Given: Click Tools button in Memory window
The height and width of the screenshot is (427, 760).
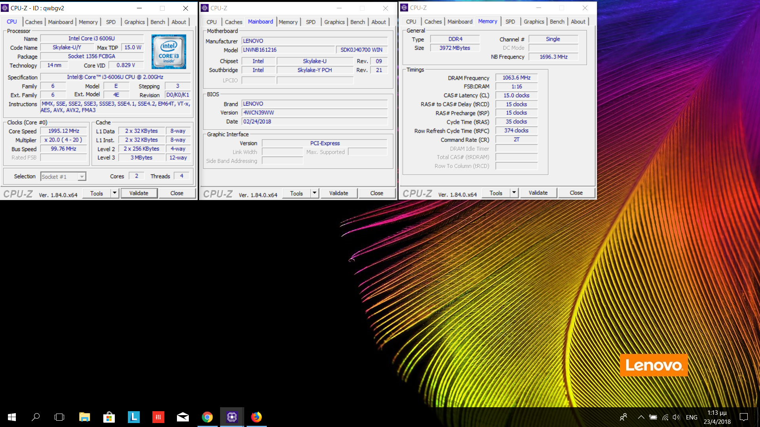Looking at the screenshot, I should pyautogui.click(x=496, y=193).
